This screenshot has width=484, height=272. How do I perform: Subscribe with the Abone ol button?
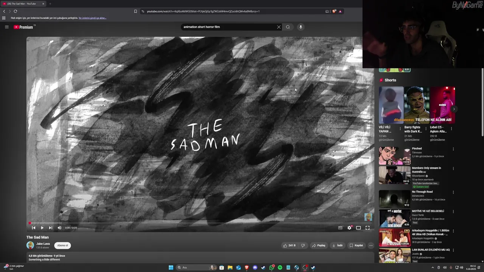click(62, 245)
